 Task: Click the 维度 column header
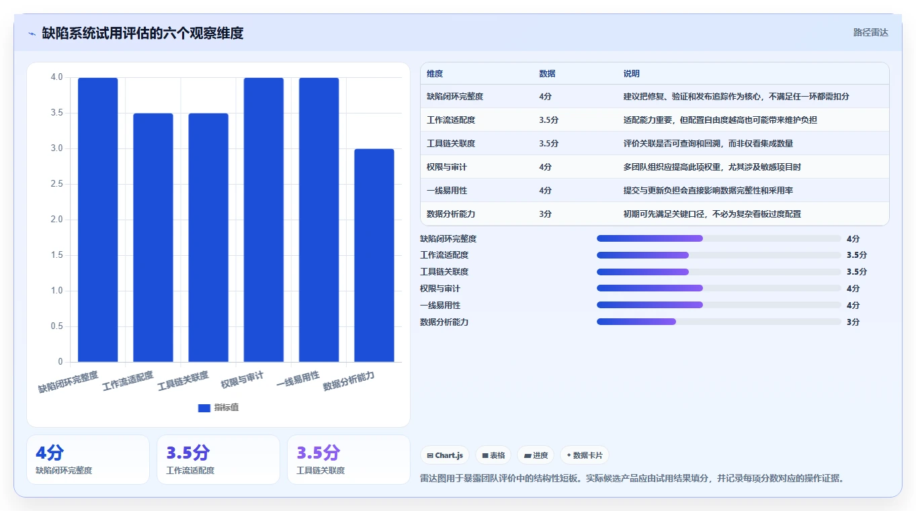(435, 74)
